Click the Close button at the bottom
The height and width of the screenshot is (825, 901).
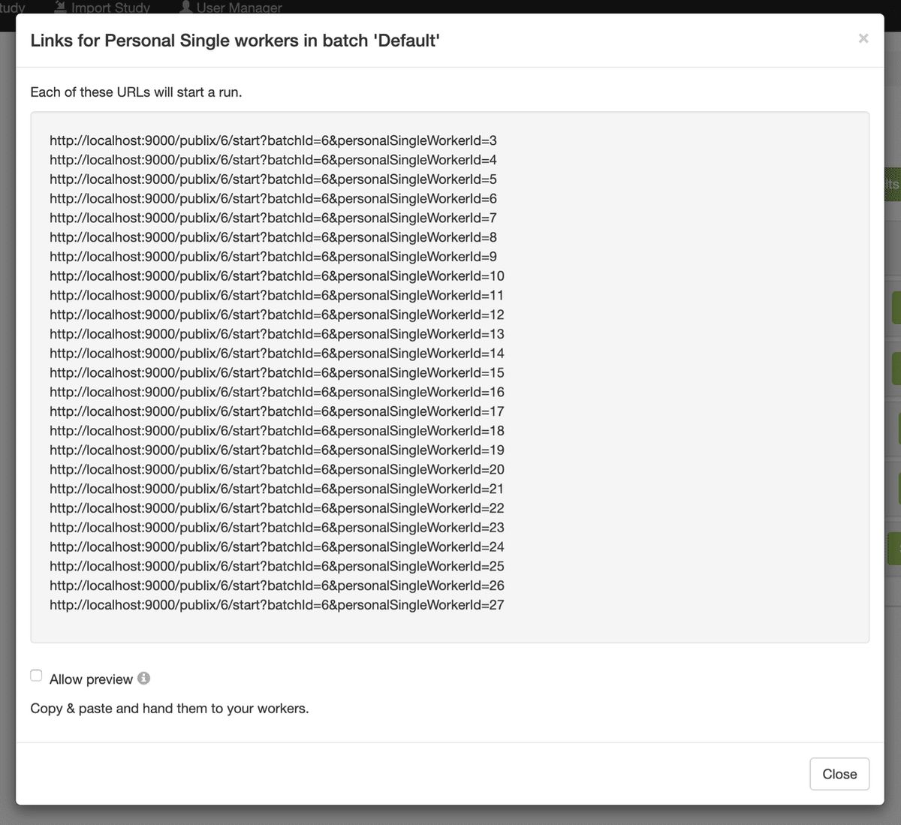coord(839,774)
